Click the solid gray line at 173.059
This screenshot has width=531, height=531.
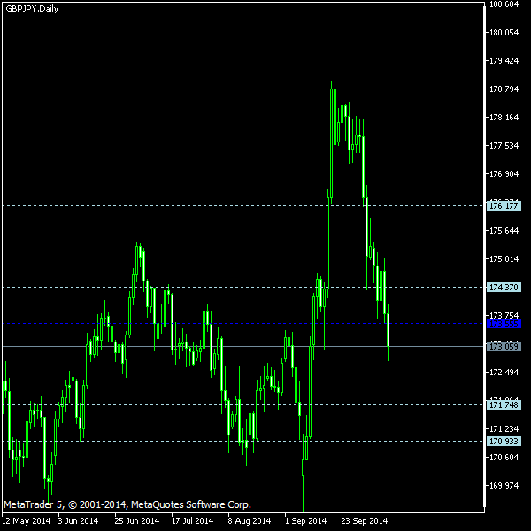coord(242,346)
